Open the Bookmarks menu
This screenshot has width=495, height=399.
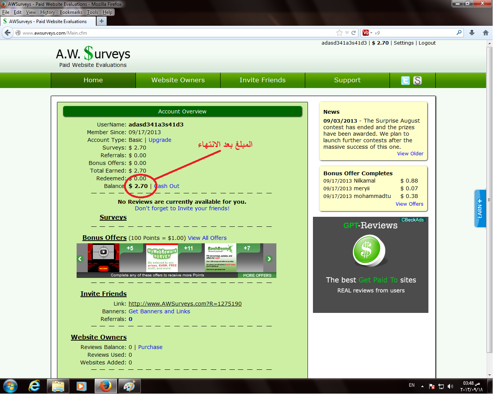click(x=71, y=12)
